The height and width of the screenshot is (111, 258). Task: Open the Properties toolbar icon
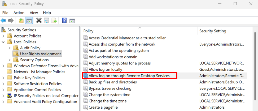point(47,21)
